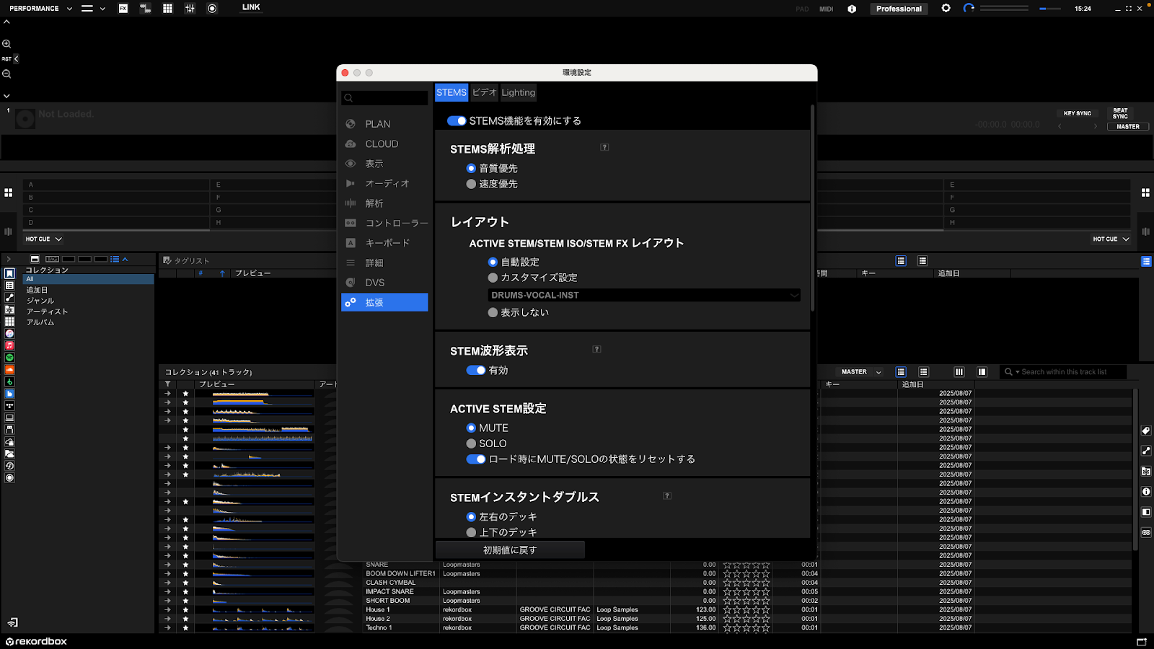The height and width of the screenshot is (649, 1154).
Task: Click the BEAT SYNC button
Action: pos(1119,113)
